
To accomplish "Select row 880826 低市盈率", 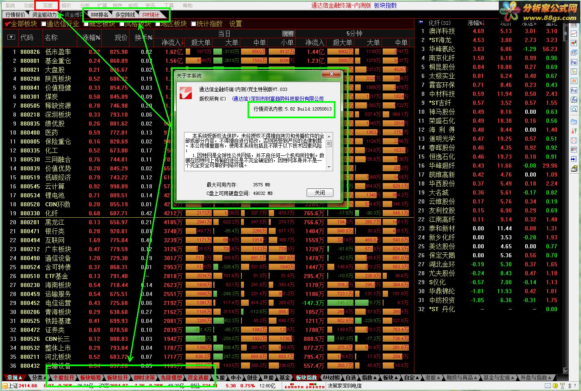I will point(208,52).
